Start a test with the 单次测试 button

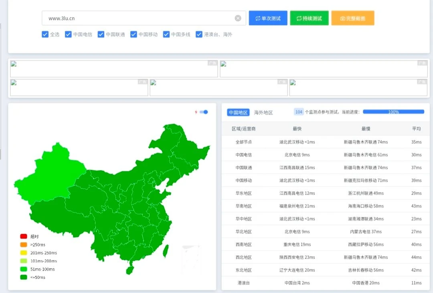tap(268, 18)
